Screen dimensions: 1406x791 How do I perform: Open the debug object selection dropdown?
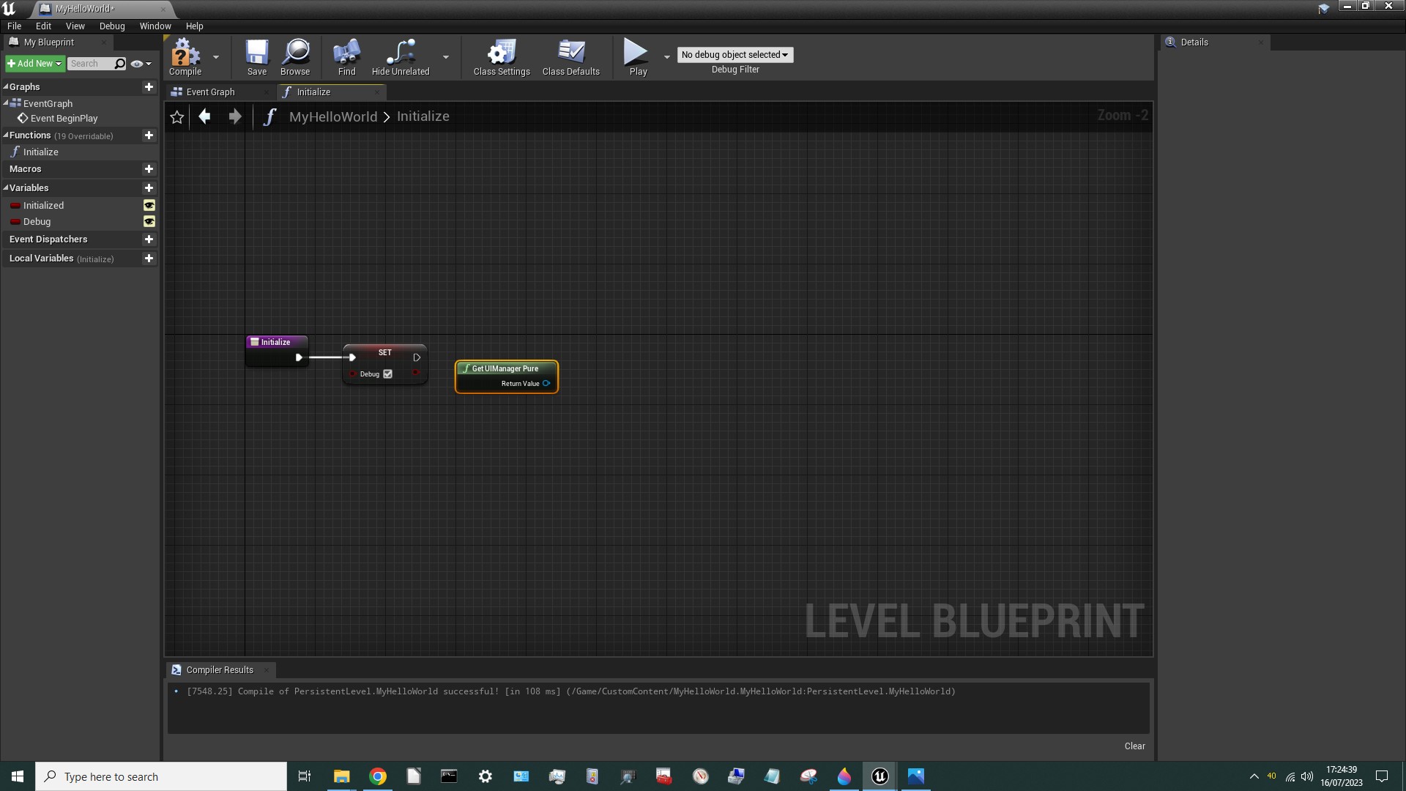(x=735, y=55)
